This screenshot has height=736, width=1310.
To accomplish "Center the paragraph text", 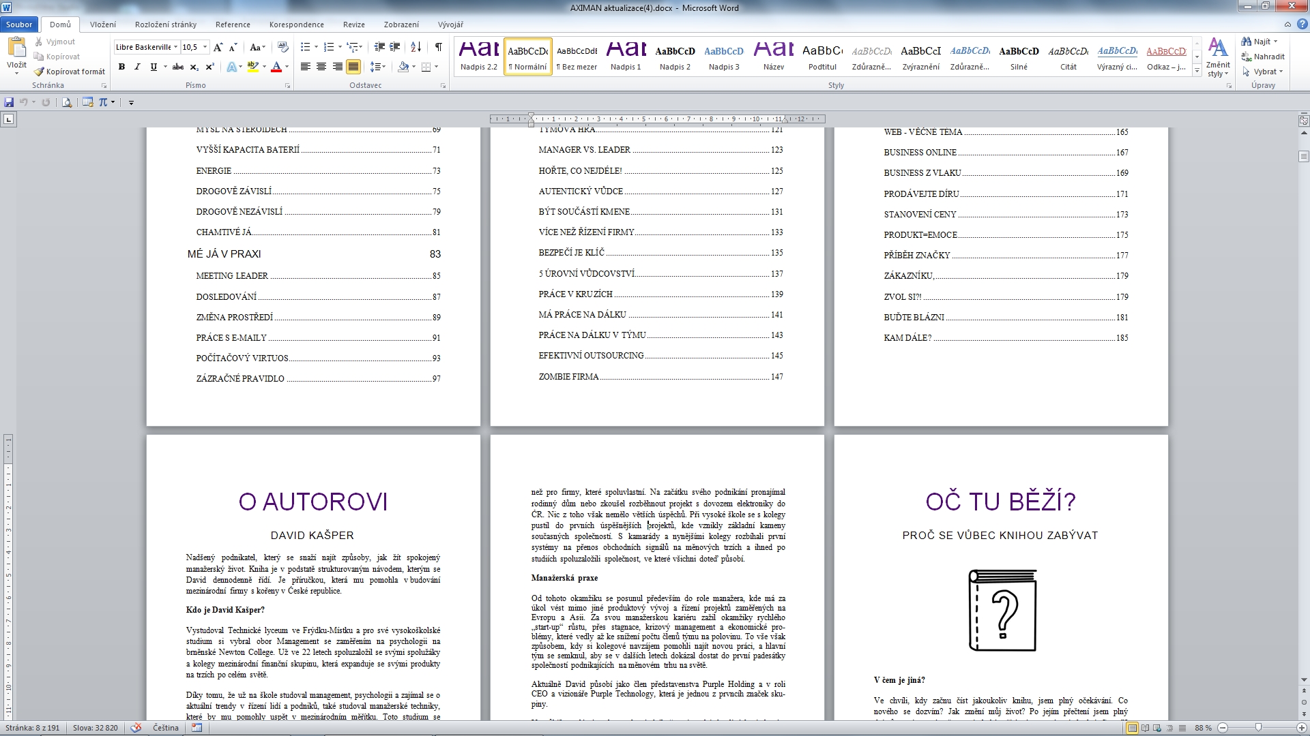I will (321, 67).
